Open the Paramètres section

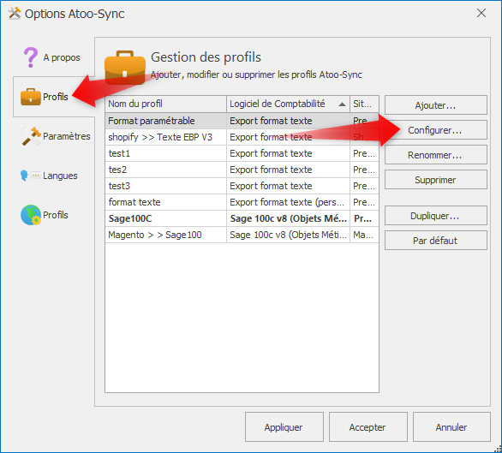(x=56, y=136)
